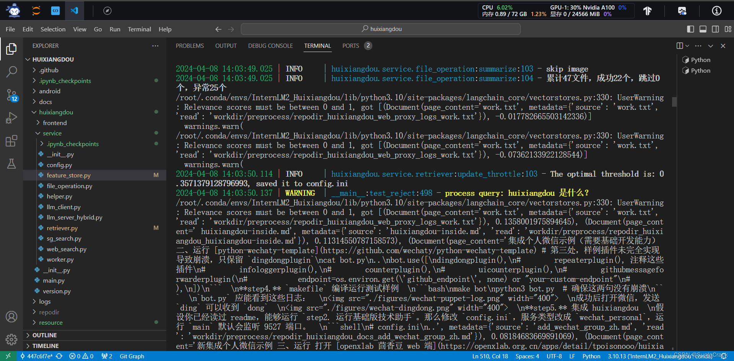Switch to the DEBUG CONSOLE tab
This screenshot has height=361, width=734.
270,46
